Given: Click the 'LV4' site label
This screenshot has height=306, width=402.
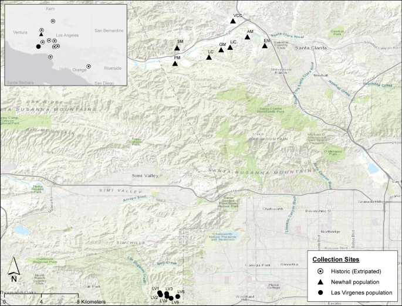Looking at the screenshot, I should pos(163,301).
